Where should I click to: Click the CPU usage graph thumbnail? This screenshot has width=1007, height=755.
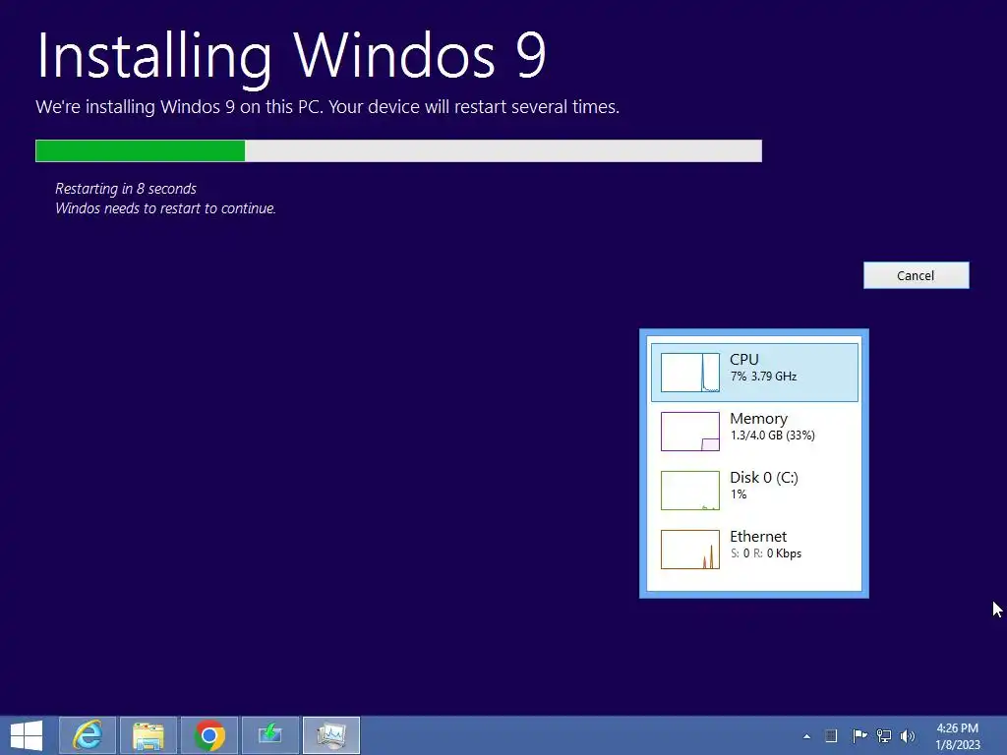click(x=690, y=373)
